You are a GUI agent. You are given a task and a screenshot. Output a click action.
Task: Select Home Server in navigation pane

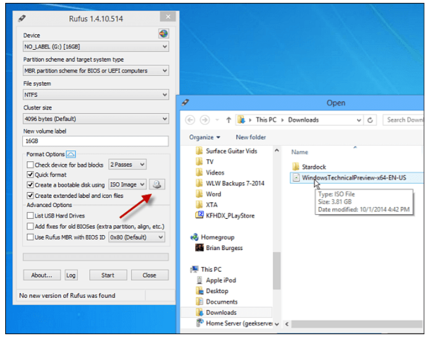[x=234, y=323]
